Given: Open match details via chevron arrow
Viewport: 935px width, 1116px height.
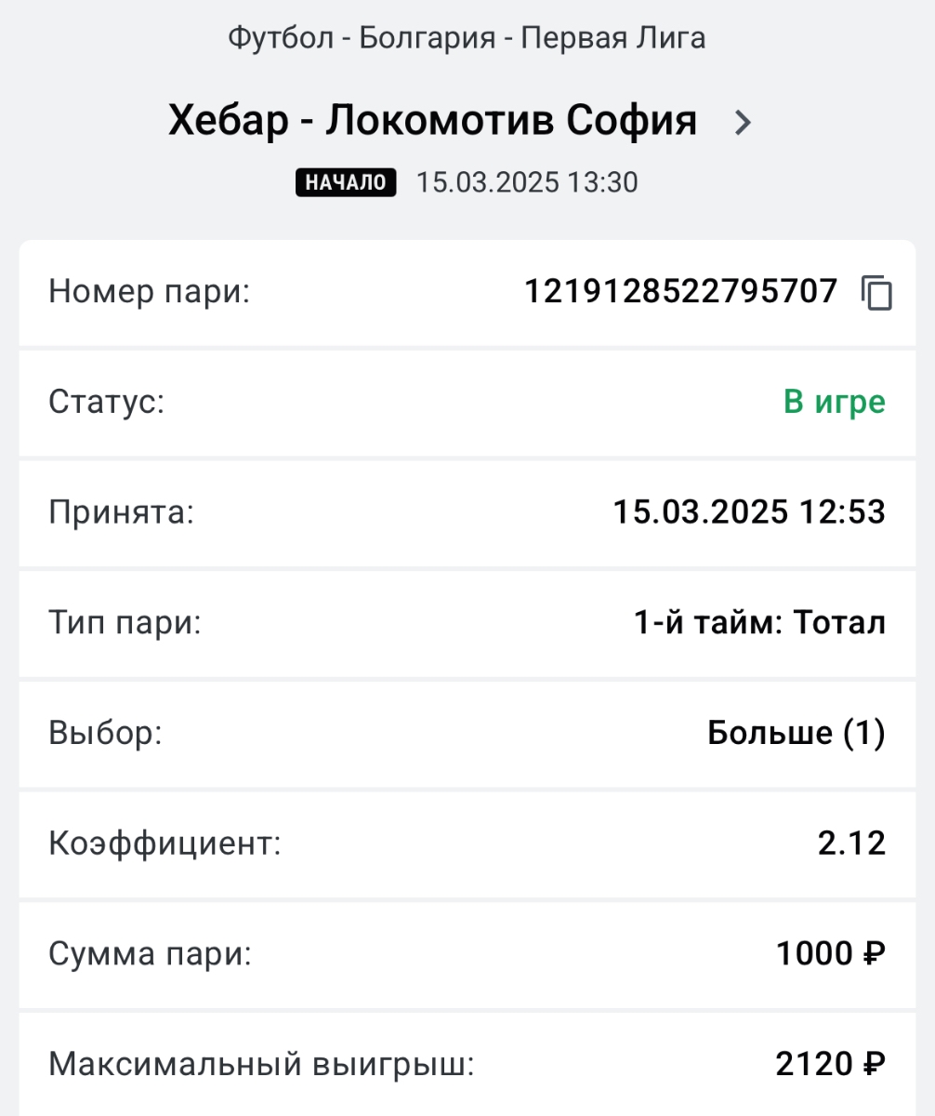Looking at the screenshot, I should 742,122.
